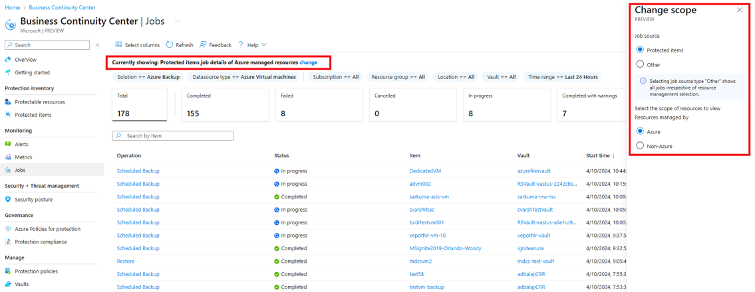The image size is (755, 292).
Task: Click the Vaults cloud icon
Action: (8, 284)
